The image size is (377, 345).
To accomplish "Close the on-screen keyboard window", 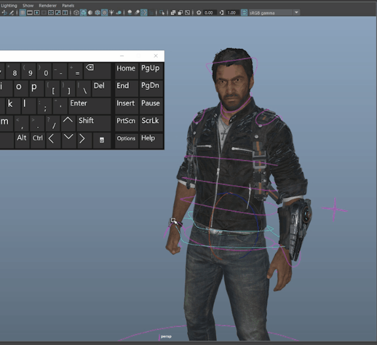I will click(x=156, y=56).
